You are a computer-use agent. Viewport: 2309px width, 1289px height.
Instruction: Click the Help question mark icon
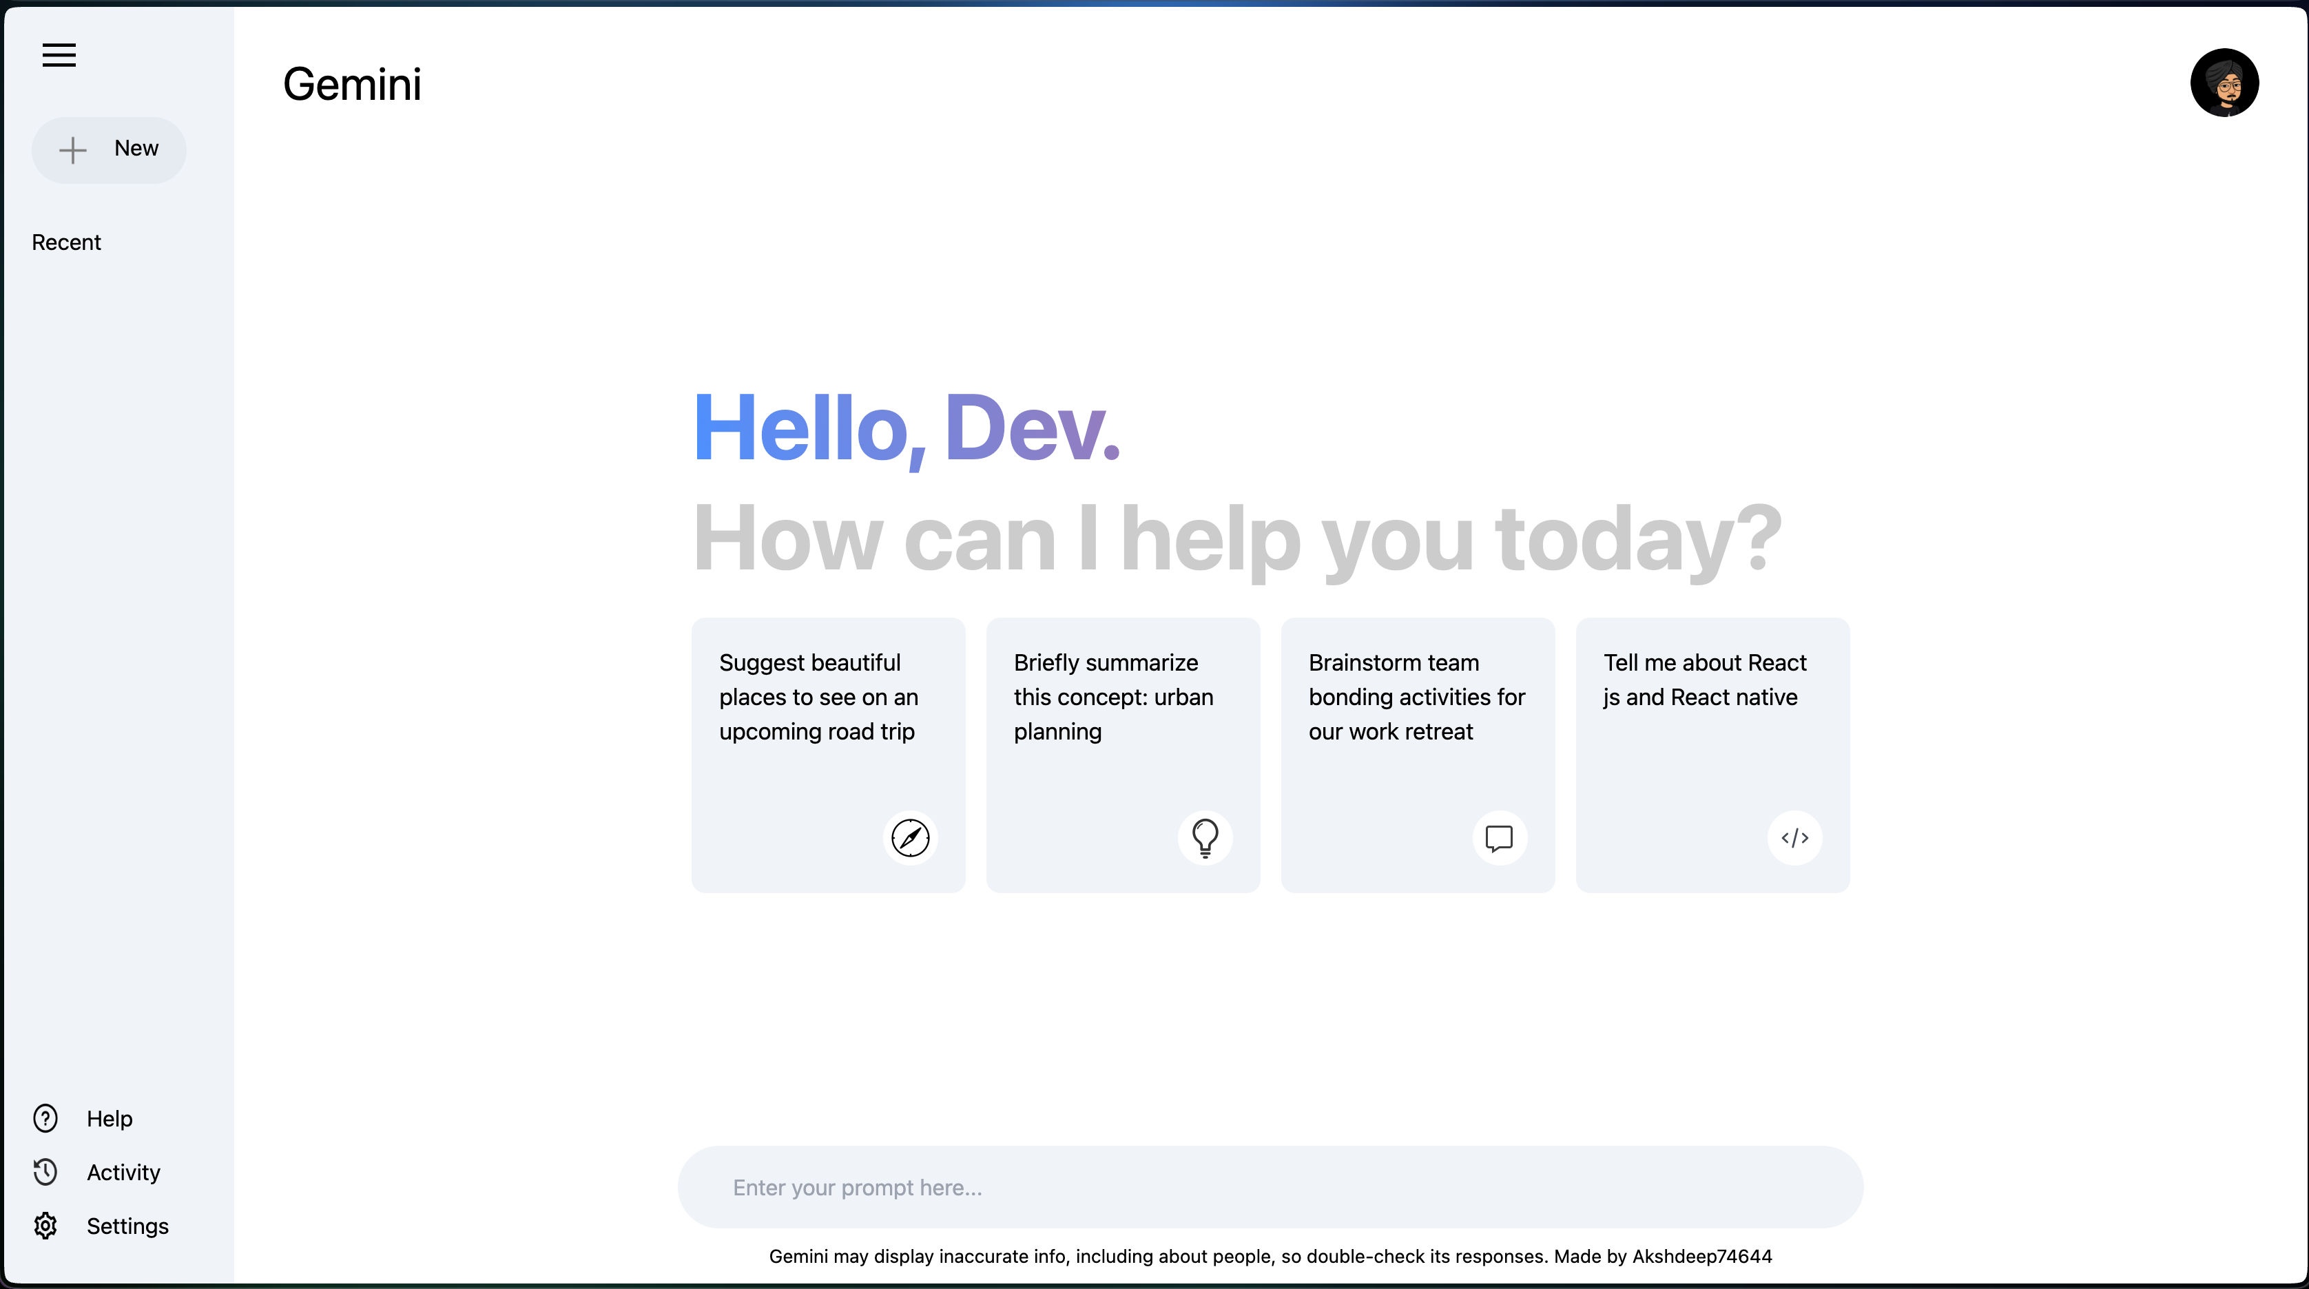(x=45, y=1118)
